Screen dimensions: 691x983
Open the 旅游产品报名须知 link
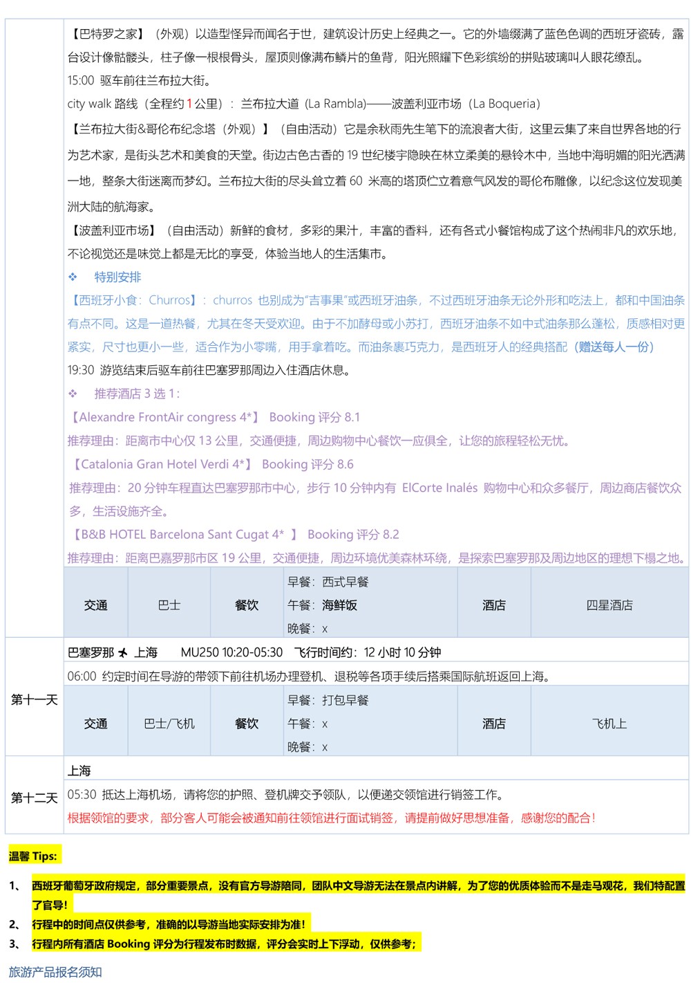click(55, 972)
